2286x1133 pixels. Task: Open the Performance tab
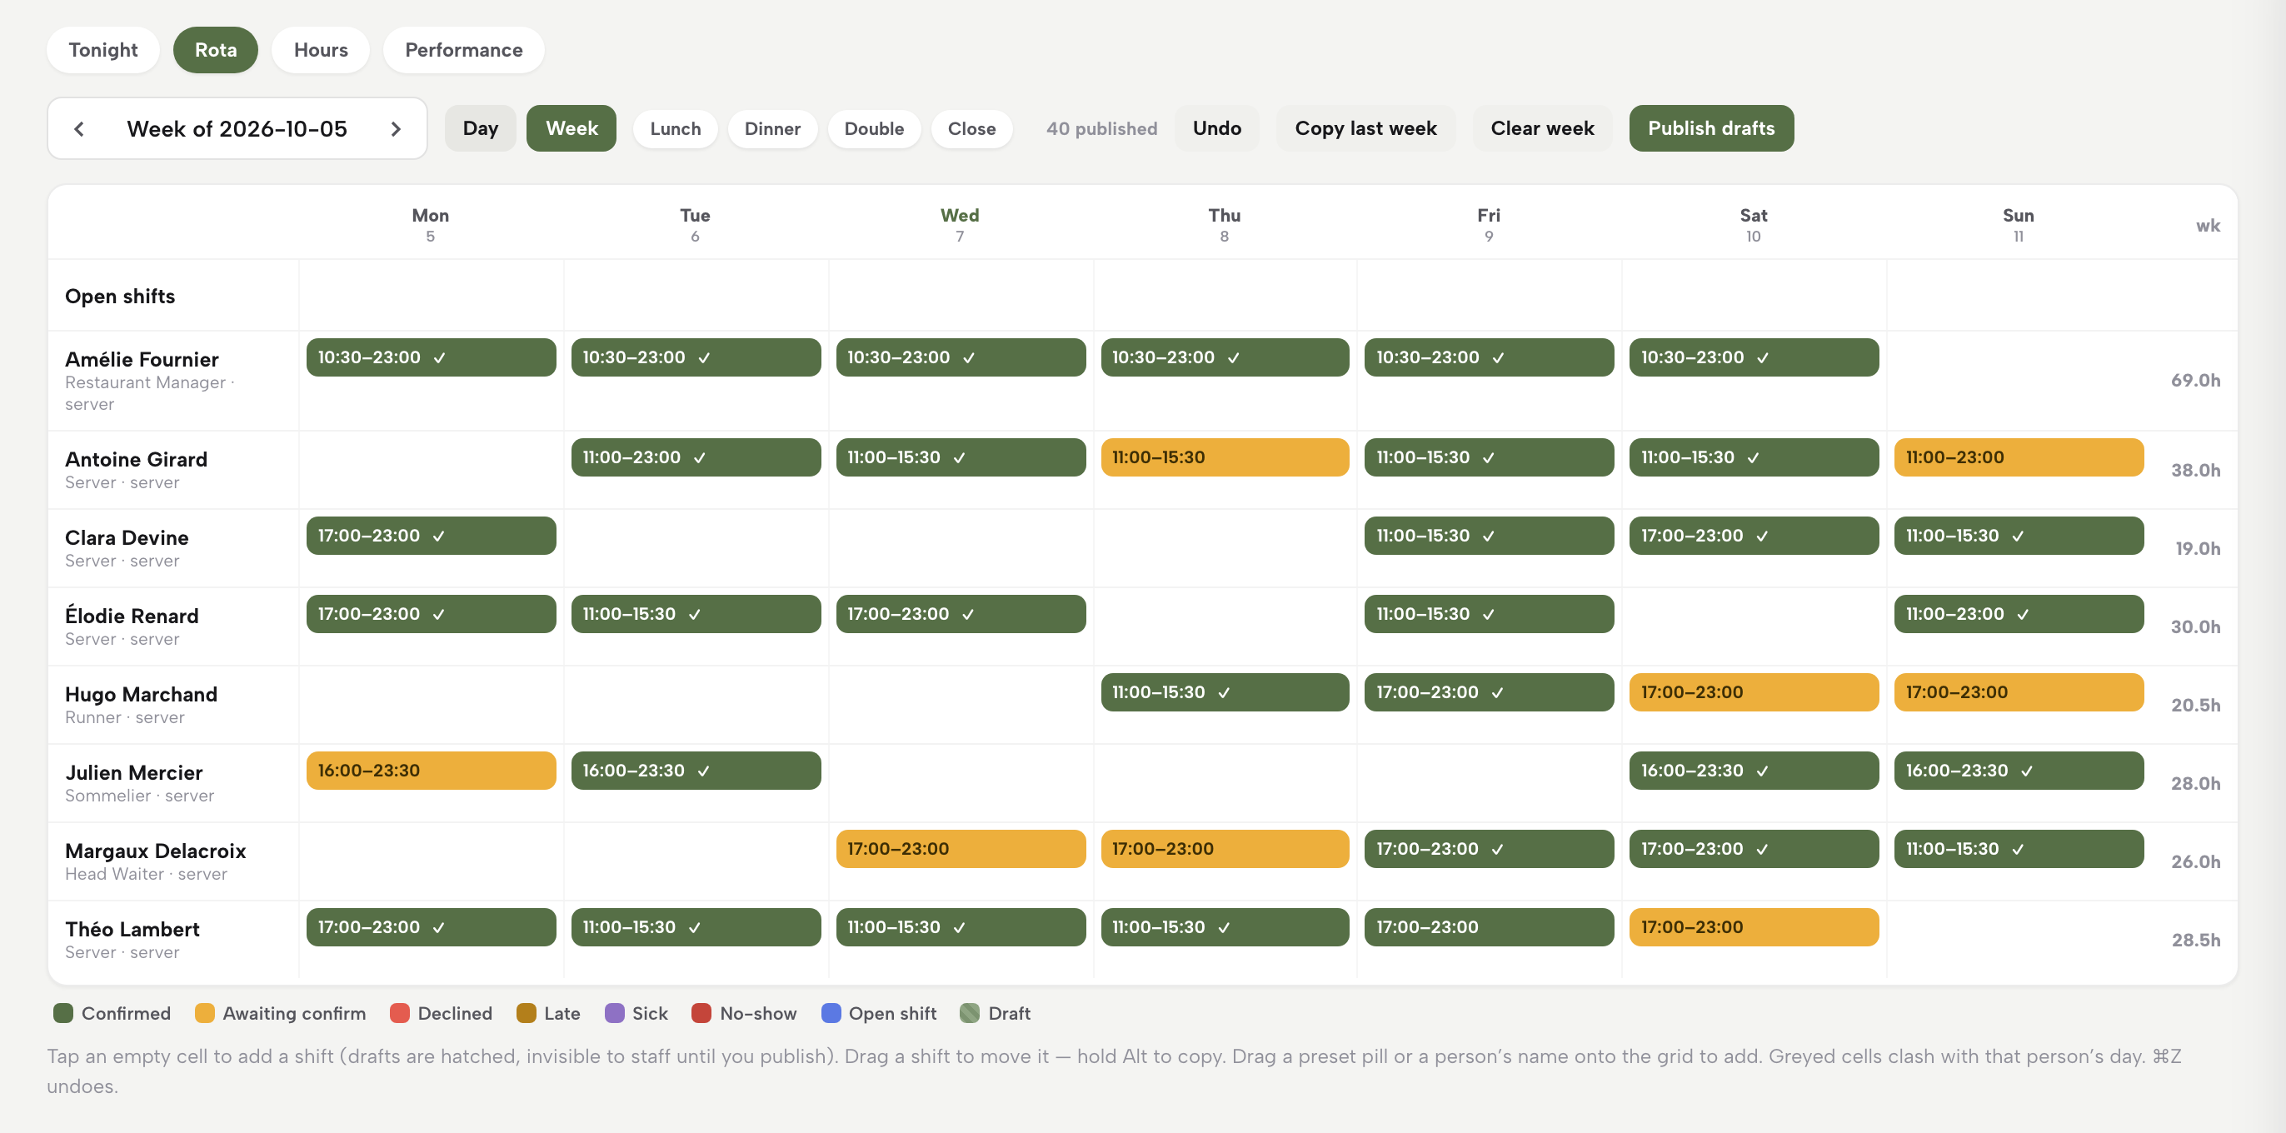click(463, 50)
